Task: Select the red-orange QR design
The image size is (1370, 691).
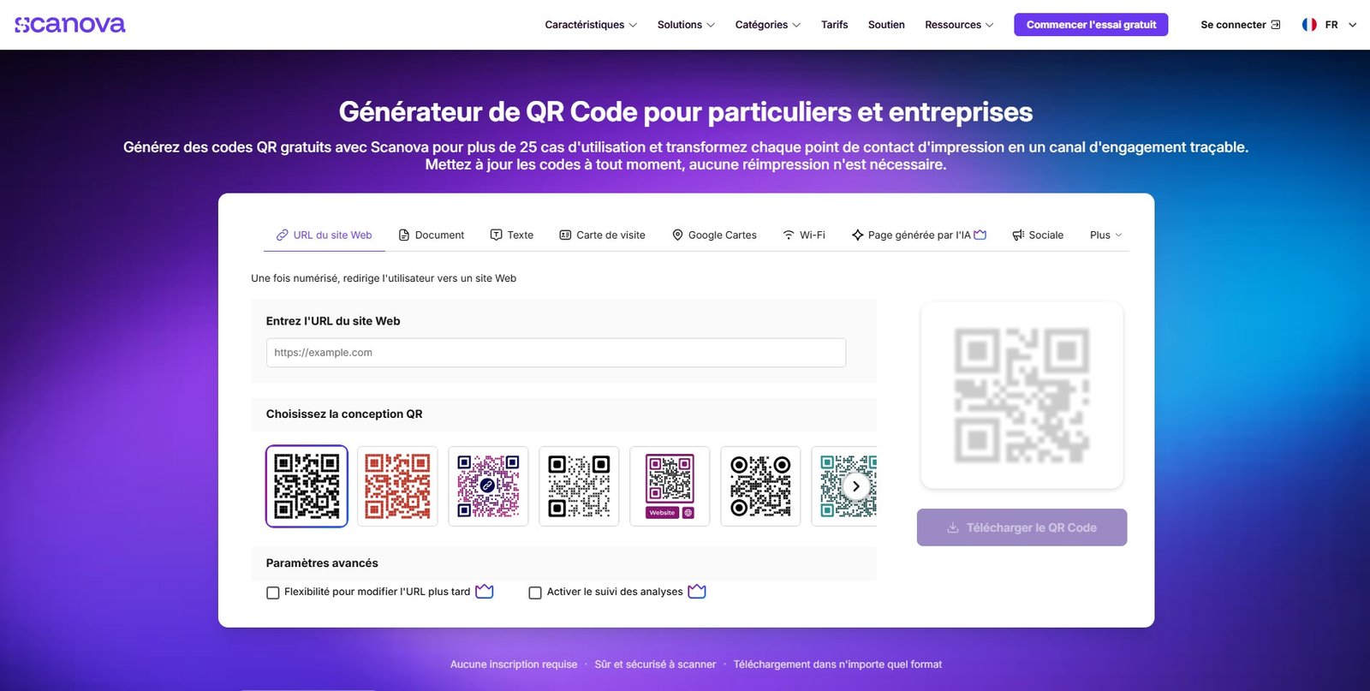Action: (397, 486)
